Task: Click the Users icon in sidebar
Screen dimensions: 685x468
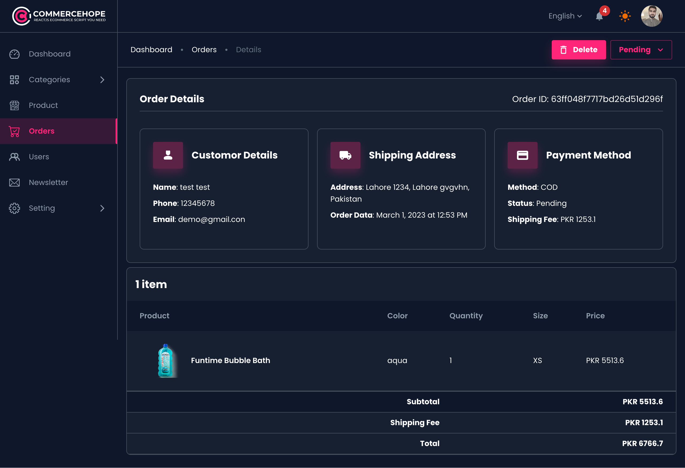Action: point(14,157)
